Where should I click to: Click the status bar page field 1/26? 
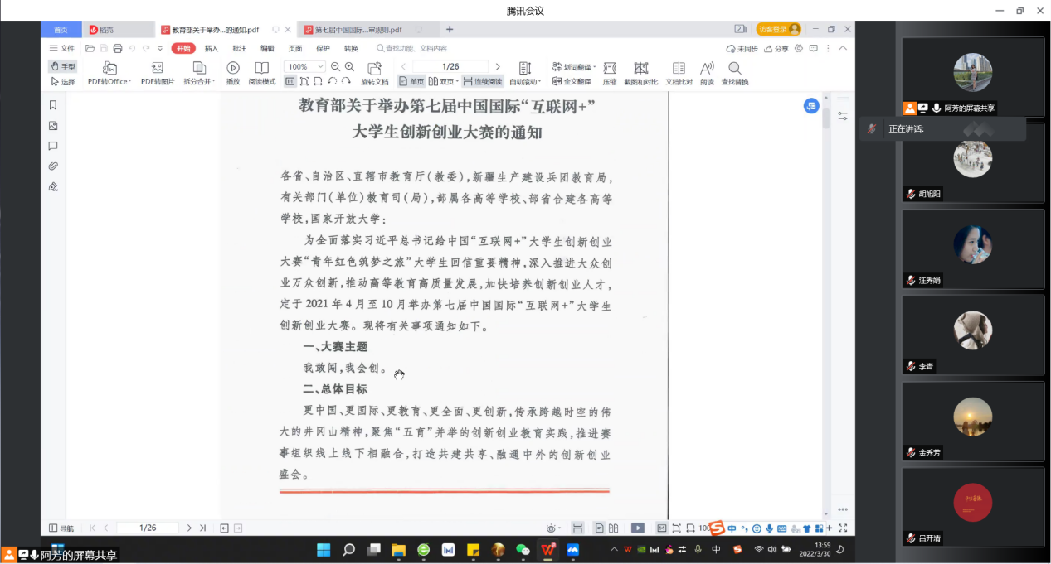(x=148, y=528)
